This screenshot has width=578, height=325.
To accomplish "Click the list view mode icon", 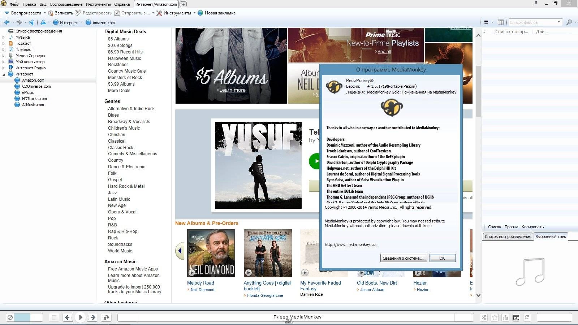I will [x=486, y=22].
